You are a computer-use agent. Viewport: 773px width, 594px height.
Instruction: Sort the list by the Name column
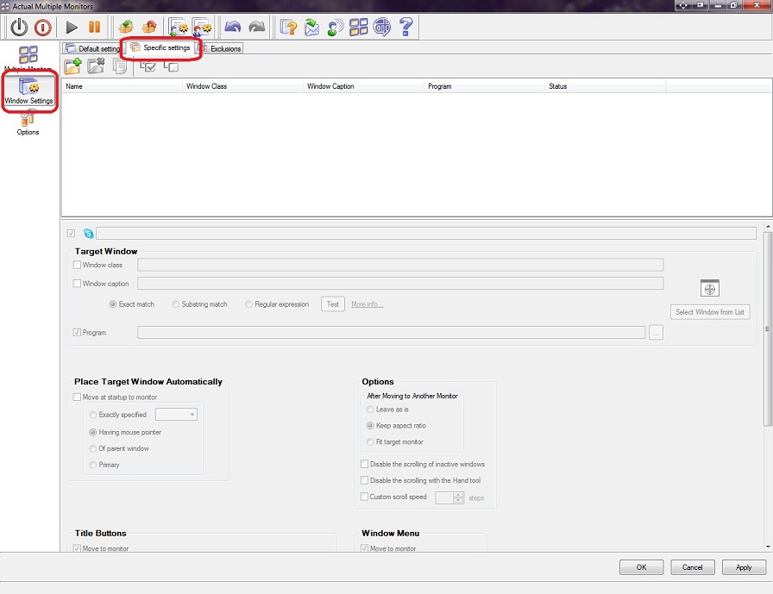tap(122, 86)
